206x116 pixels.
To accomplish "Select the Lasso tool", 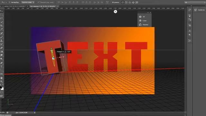I will pyautogui.click(x=1, y=18).
